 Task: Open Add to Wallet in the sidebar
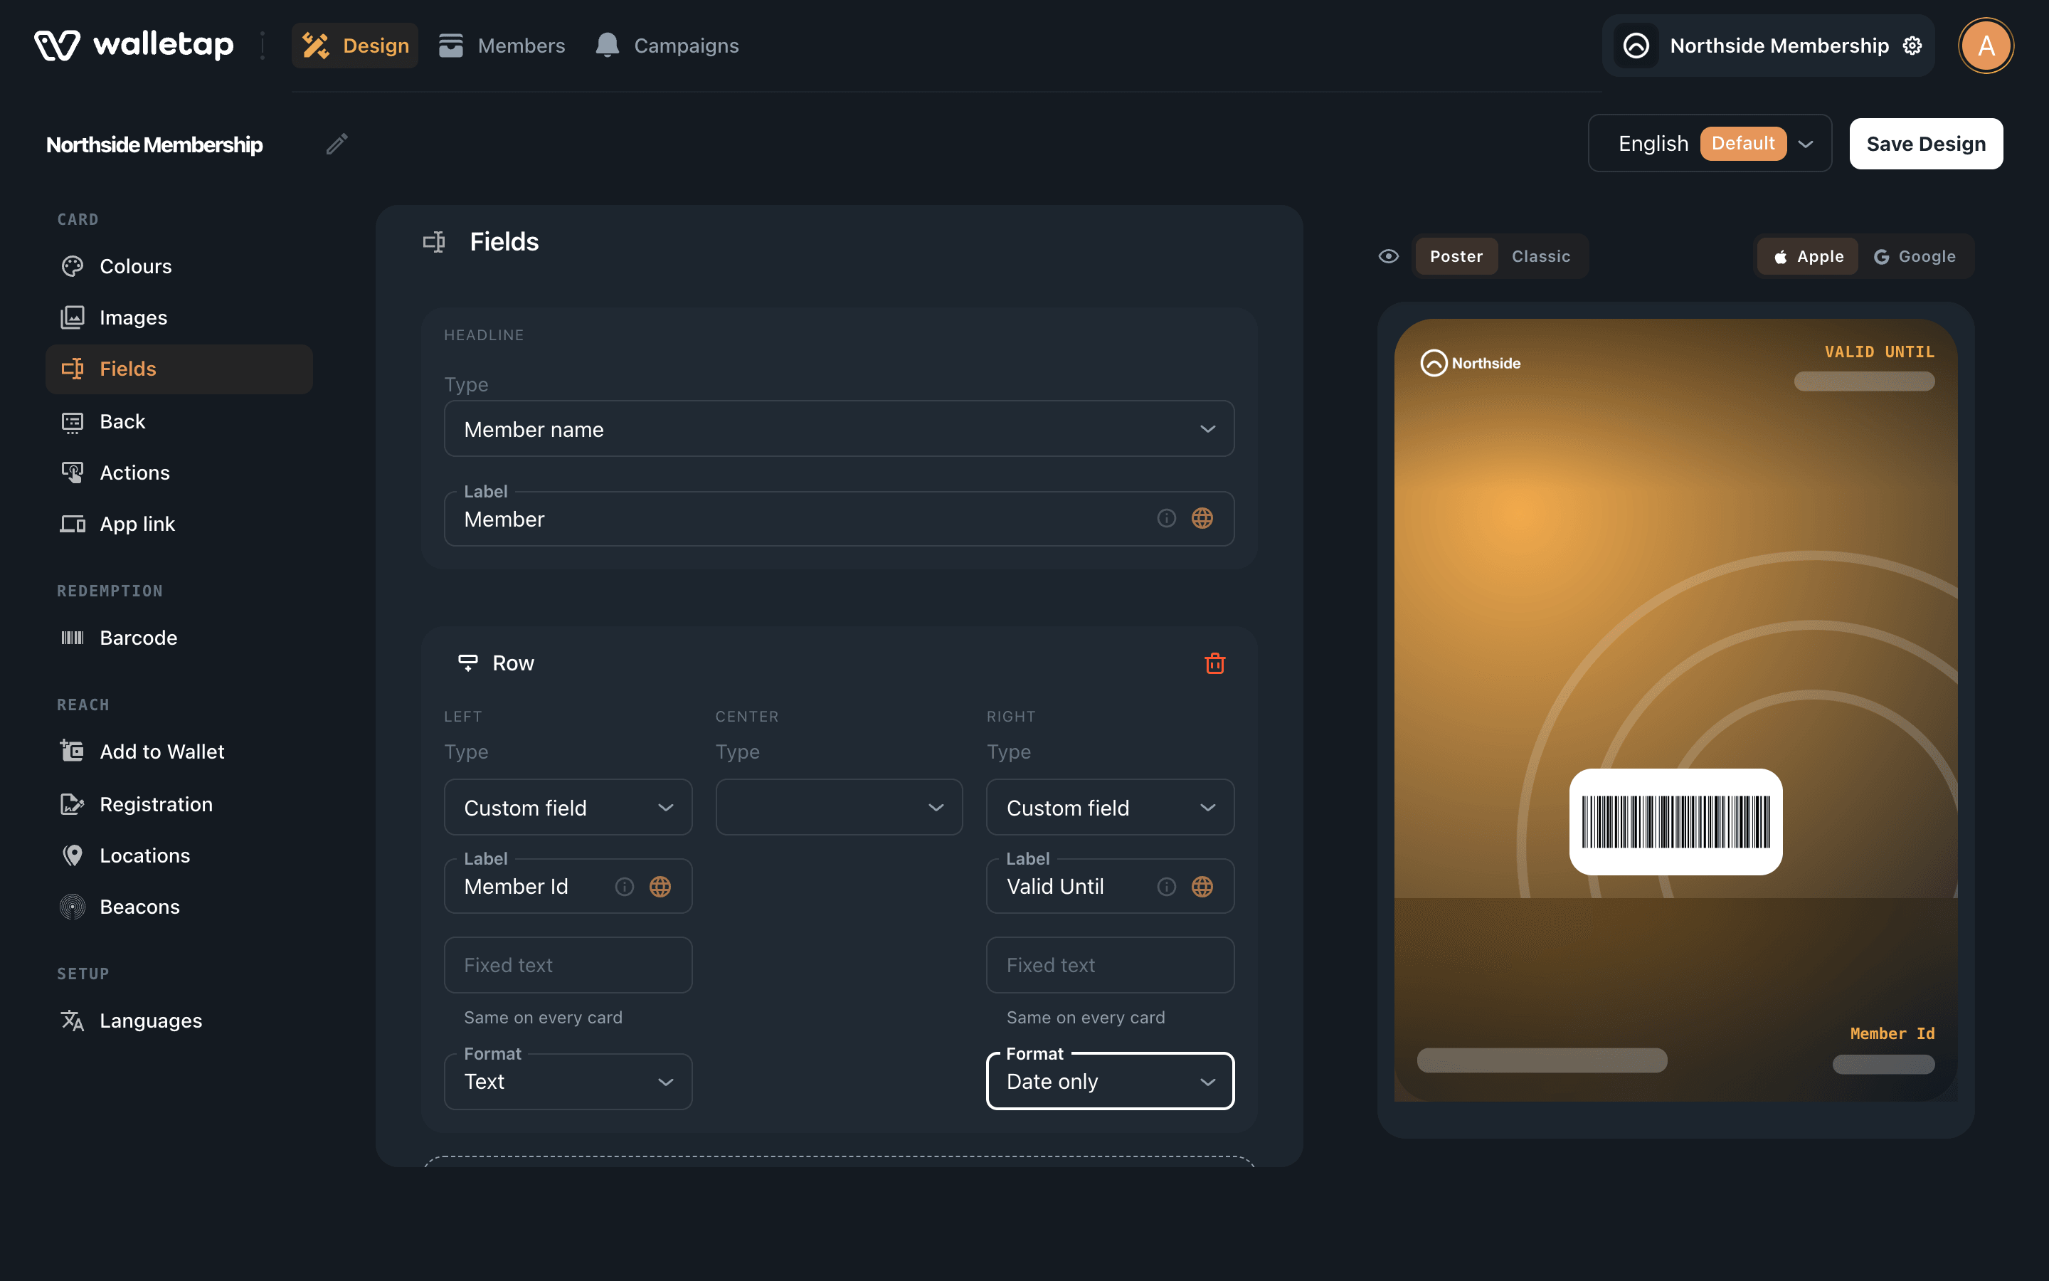[179, 752]
